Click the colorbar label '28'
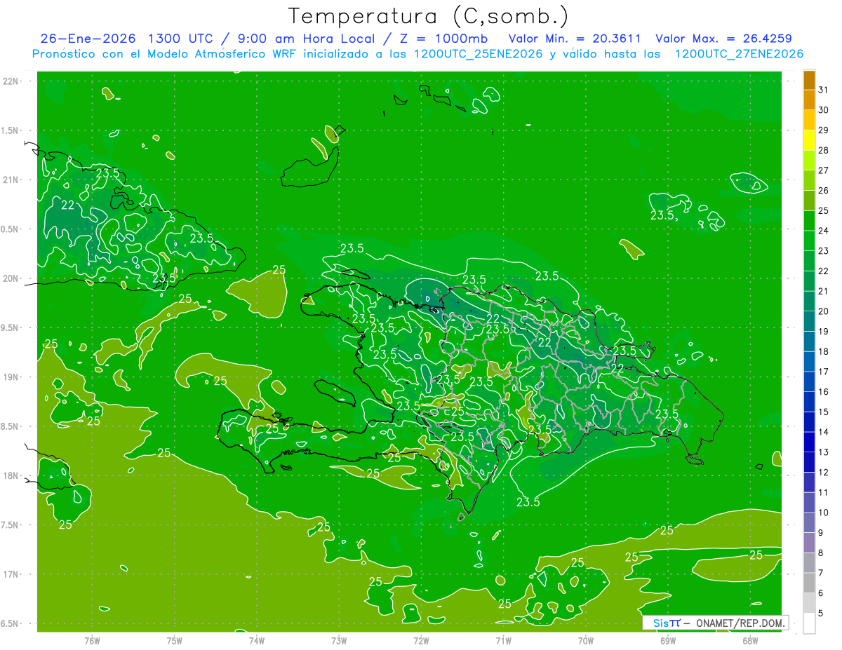Screen dimensions: 842x650 point(824,150)
